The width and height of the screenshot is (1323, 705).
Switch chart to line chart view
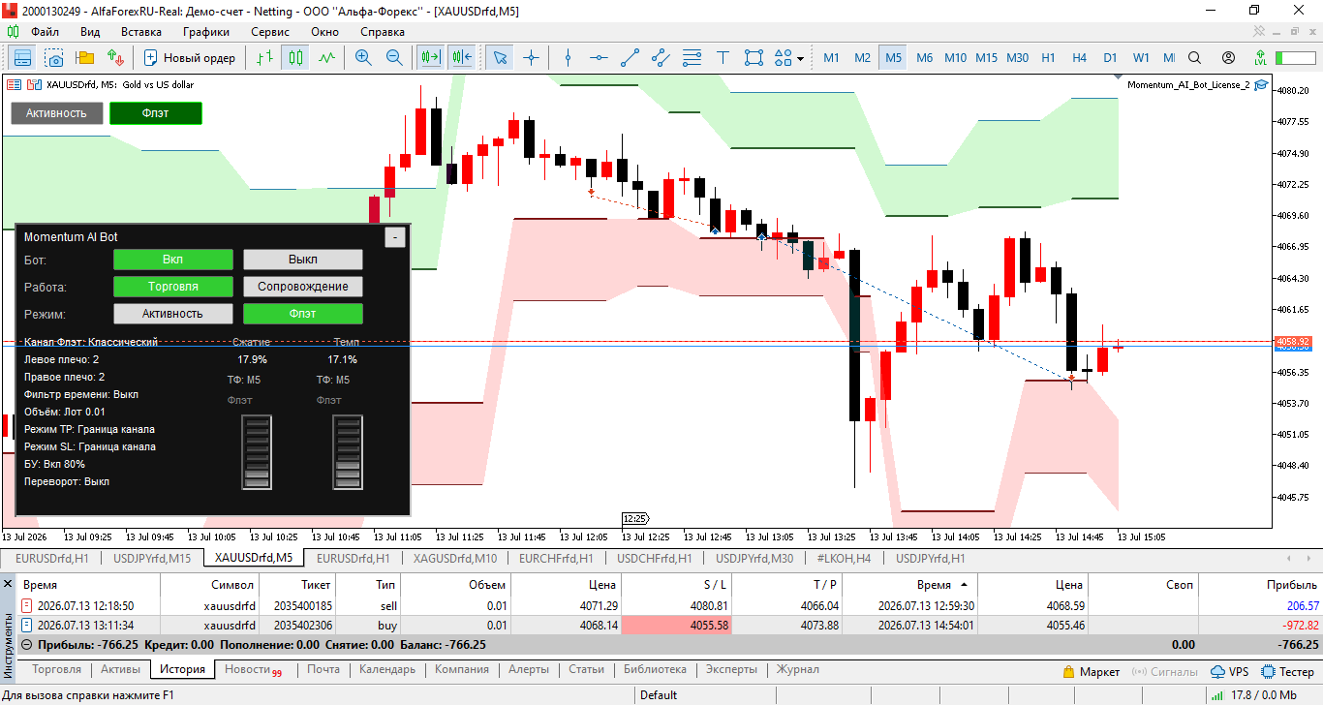326,58
